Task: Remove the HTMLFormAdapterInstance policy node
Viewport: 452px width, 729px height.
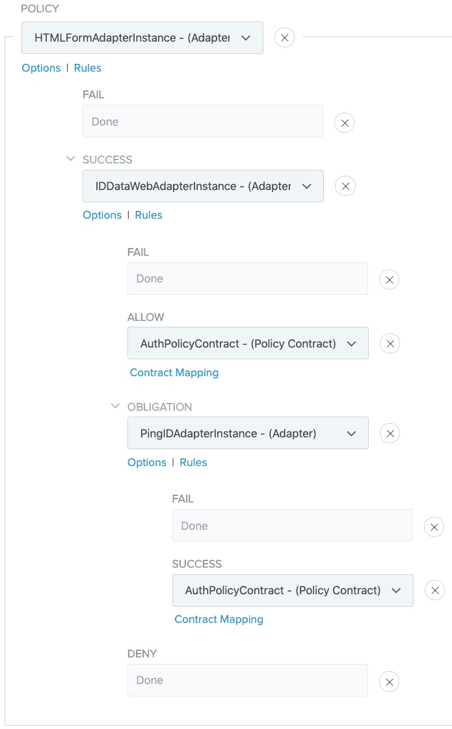Action: (284, 37)
